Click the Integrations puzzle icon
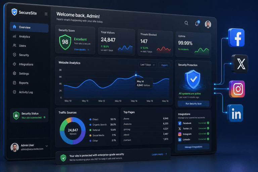Viewport: 258px width, 172px height. (14, 64)
